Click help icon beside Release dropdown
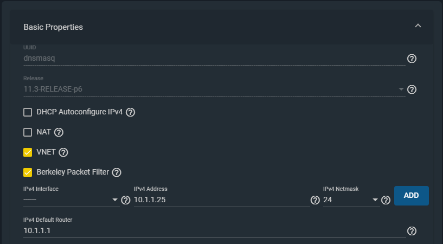 tap(412, 89)
